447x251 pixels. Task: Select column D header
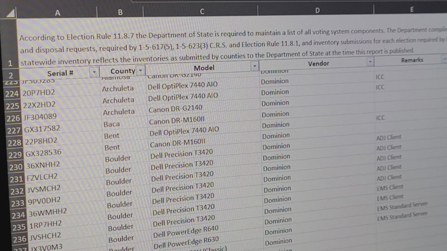coord(317,10)
